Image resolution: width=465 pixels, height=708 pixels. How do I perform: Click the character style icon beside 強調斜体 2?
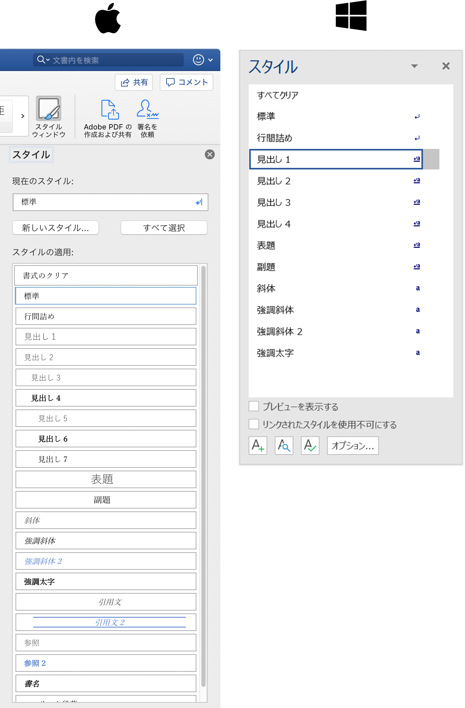tap(418, 331)
